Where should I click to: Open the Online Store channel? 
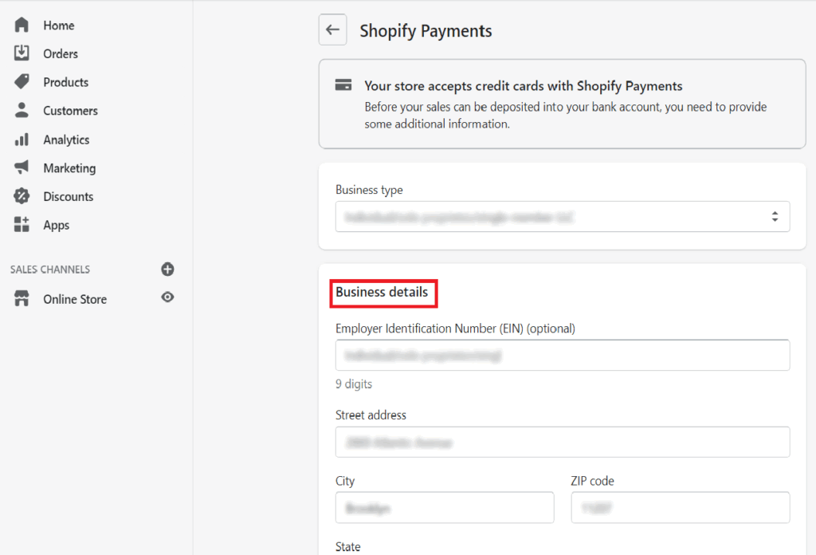pos(75,299)
